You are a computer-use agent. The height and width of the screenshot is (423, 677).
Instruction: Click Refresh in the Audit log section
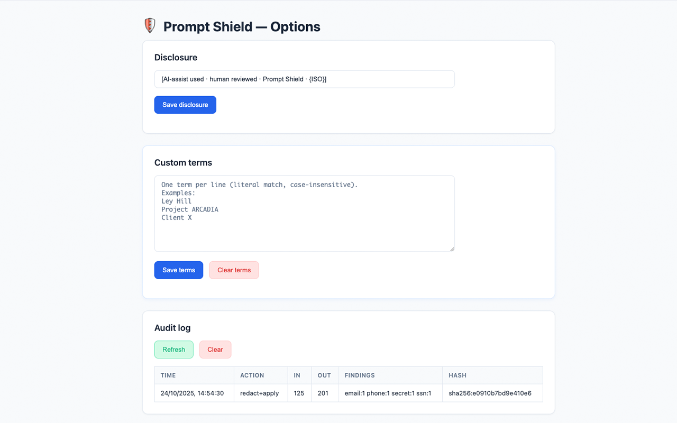point(173,350)
